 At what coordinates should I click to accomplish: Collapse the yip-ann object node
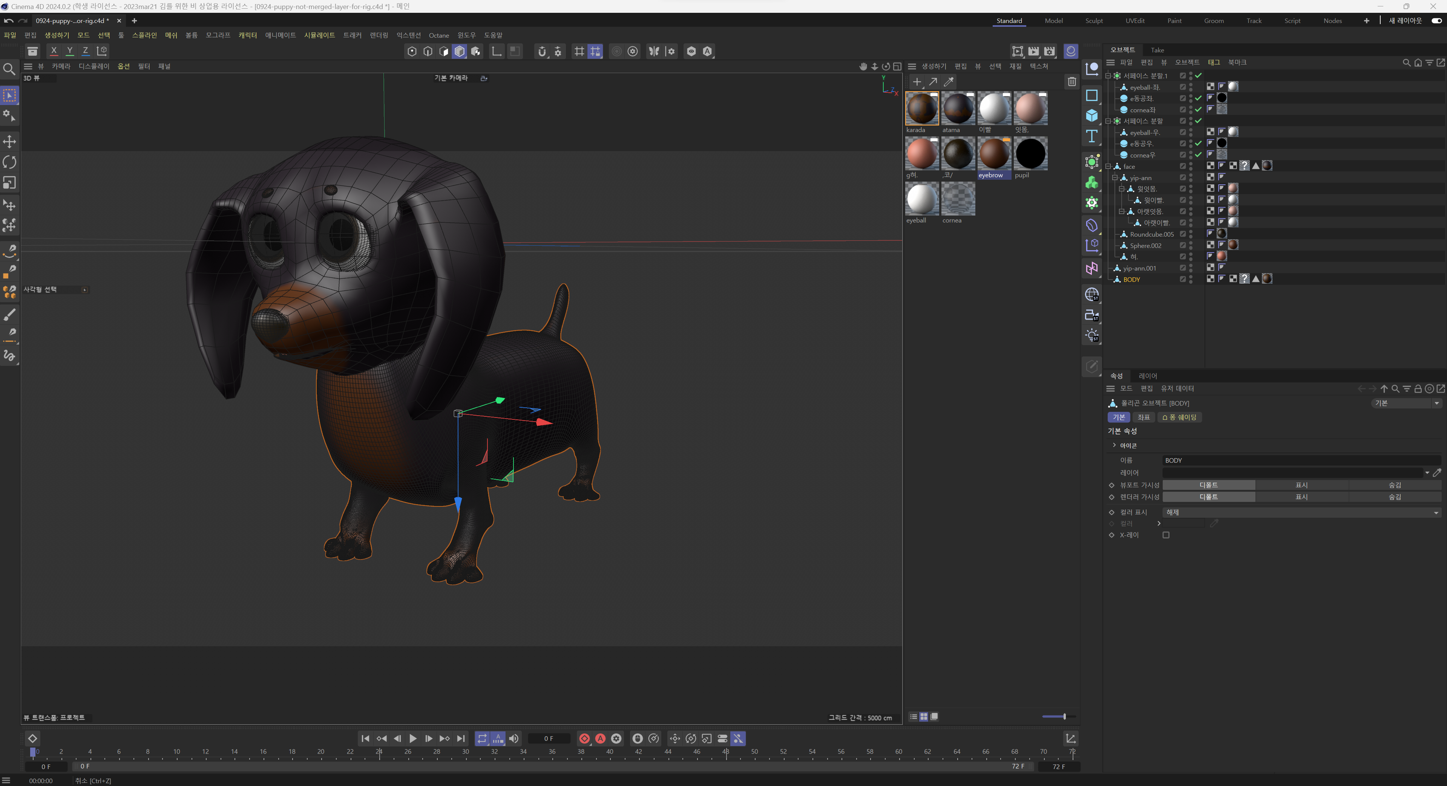click(1115, 177)
